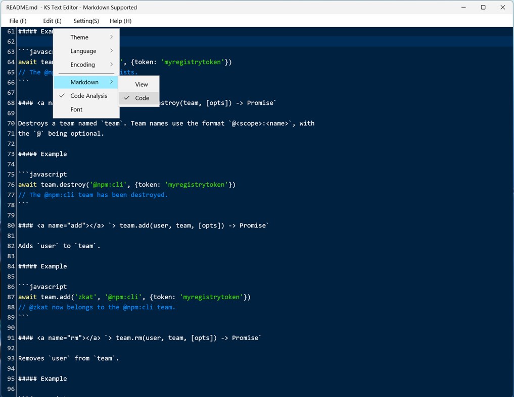This screenshot has height=397, width=514.
Task: Click the maximize icon in the title bar
Action: click(483, 7)
